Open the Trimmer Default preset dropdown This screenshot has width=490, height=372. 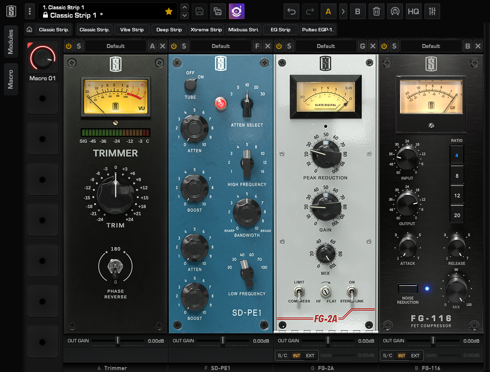click(x=115, y=46)
